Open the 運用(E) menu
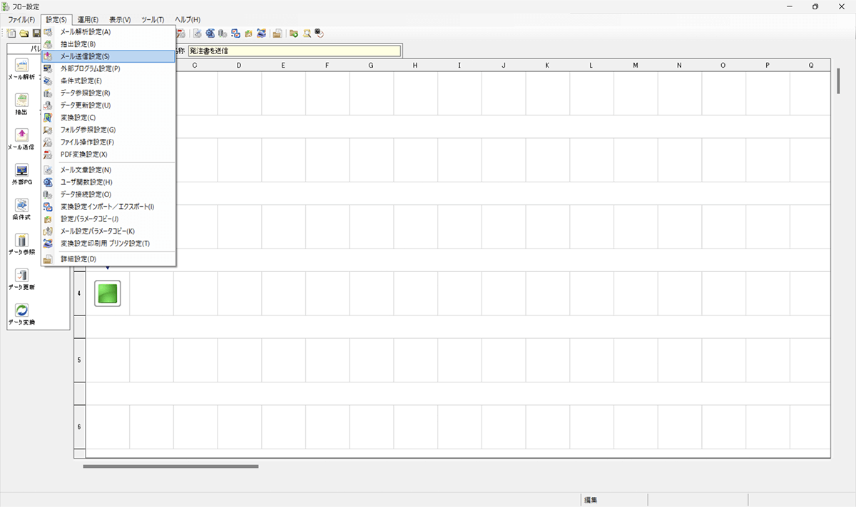This screenshot has height=507, width=856. click(88, 19)
